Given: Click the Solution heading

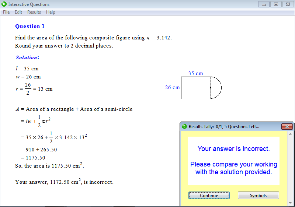Looking at the screenshot, I should 27,57.
